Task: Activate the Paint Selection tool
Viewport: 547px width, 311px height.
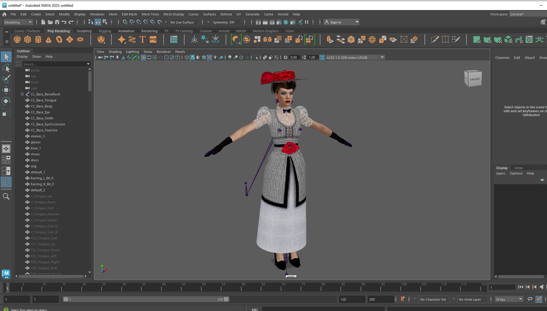Action: pyautogui.click(x=6, y=79)
